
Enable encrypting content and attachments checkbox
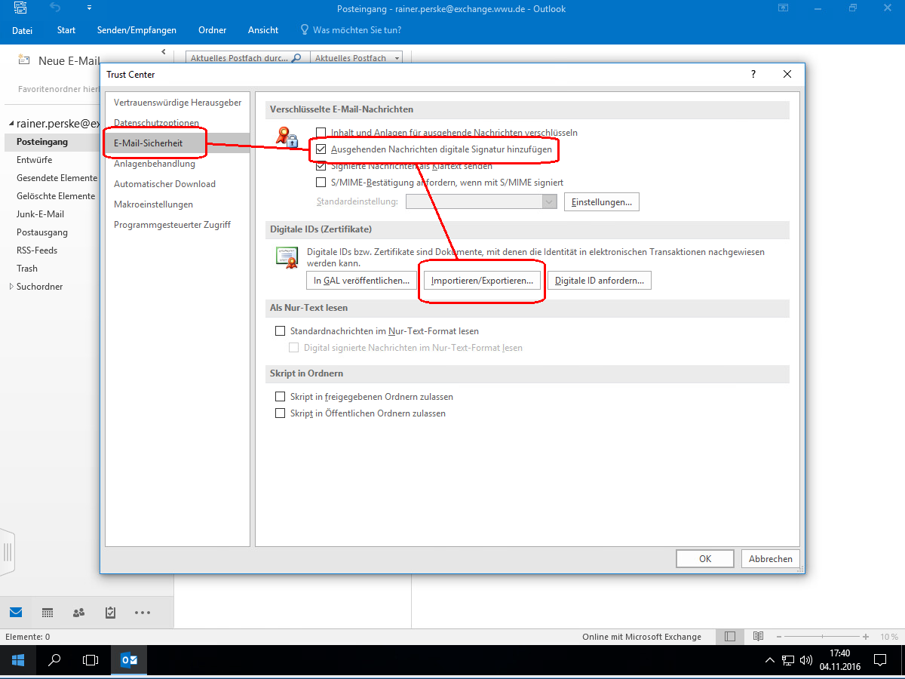click(321, 133)
